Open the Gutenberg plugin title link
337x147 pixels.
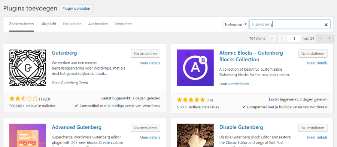[x=64, y=53]
